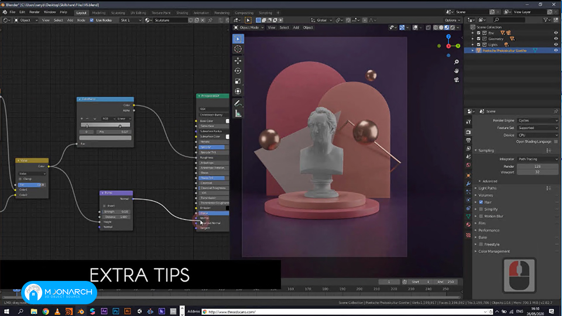The image size is (562, 316).
Task: Open VLC from the Windows taskbar
Action: [x=57, y=311]
